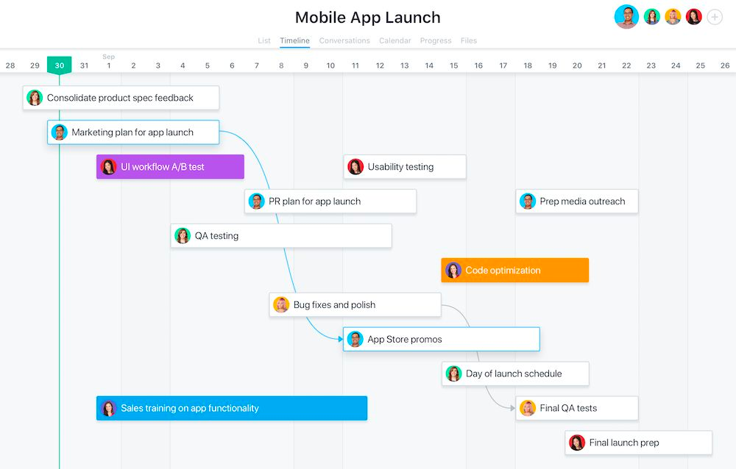Open Marketing plan for app launch task
This screenshot has height=469, width=736.
[133, 132]
